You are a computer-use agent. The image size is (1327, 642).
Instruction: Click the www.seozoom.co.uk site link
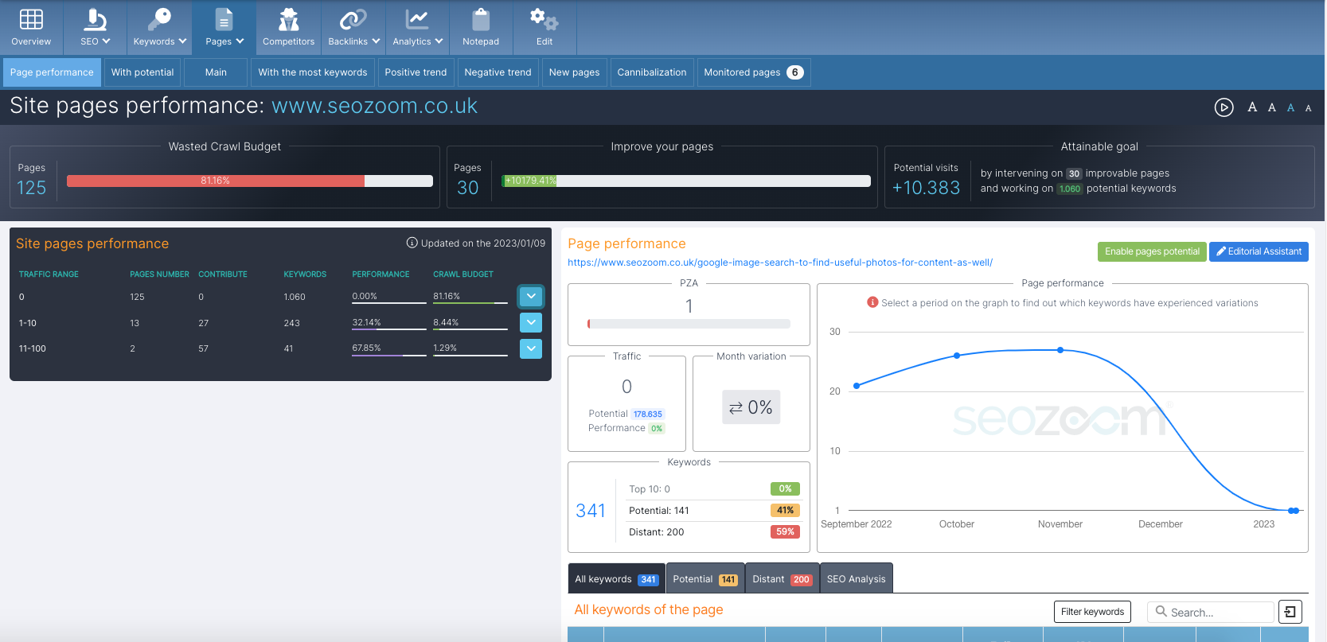374,106
